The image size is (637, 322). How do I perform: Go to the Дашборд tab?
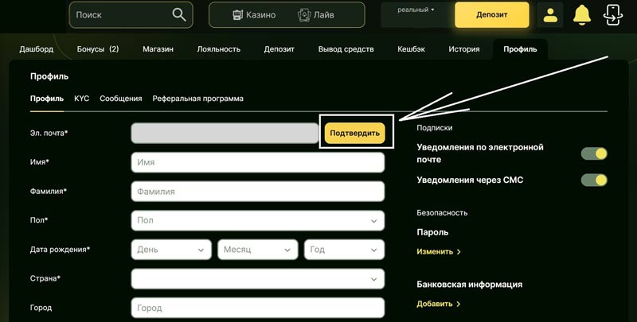coord(36,49)
